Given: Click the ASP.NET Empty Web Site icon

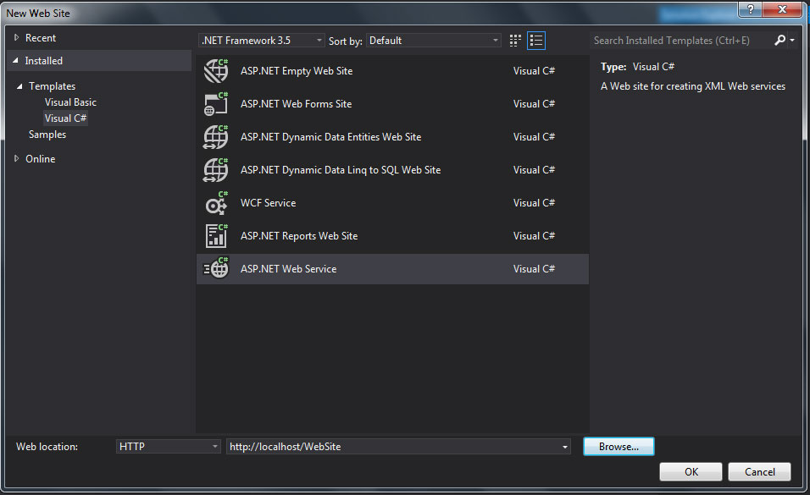Looking at the screenshot, I should pos(216,71).
